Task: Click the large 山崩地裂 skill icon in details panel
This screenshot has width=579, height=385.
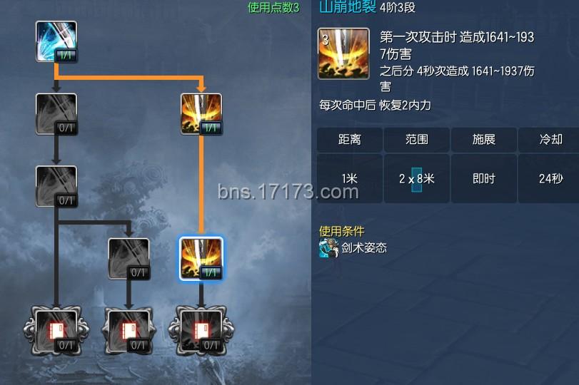Action: coord(343,53)
